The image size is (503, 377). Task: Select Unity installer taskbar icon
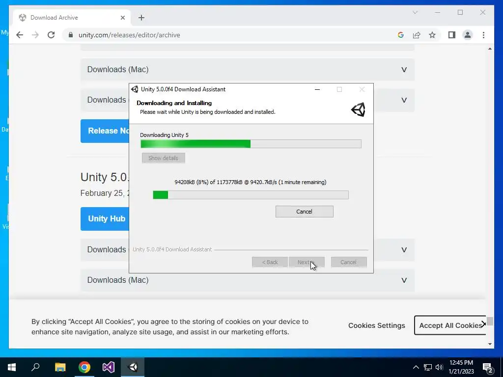click(133, 367)
